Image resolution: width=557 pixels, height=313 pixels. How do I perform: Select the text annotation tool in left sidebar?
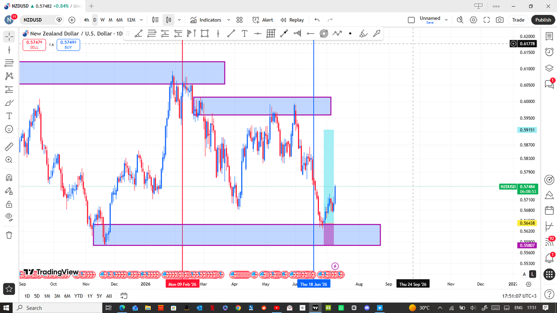click(9, 115)
